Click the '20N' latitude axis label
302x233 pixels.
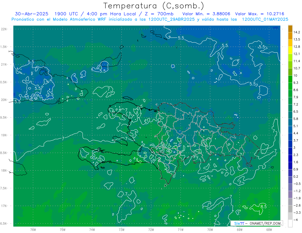(4, 100)
